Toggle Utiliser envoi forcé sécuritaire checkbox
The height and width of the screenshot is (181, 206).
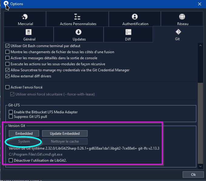pyautogui.click(x=12, y=94)
